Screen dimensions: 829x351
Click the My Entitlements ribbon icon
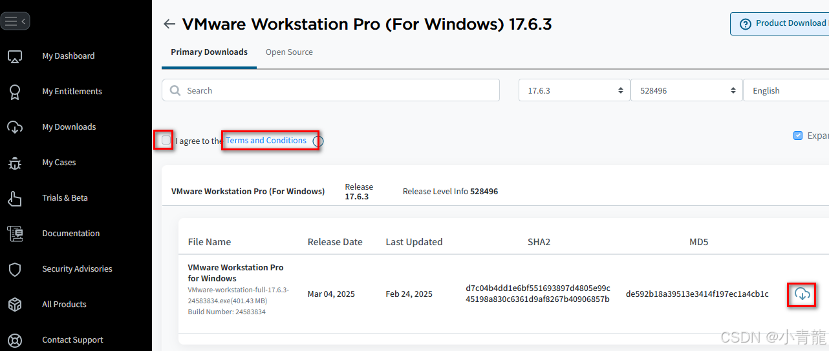pyautogui.click(x=15, y=92)
